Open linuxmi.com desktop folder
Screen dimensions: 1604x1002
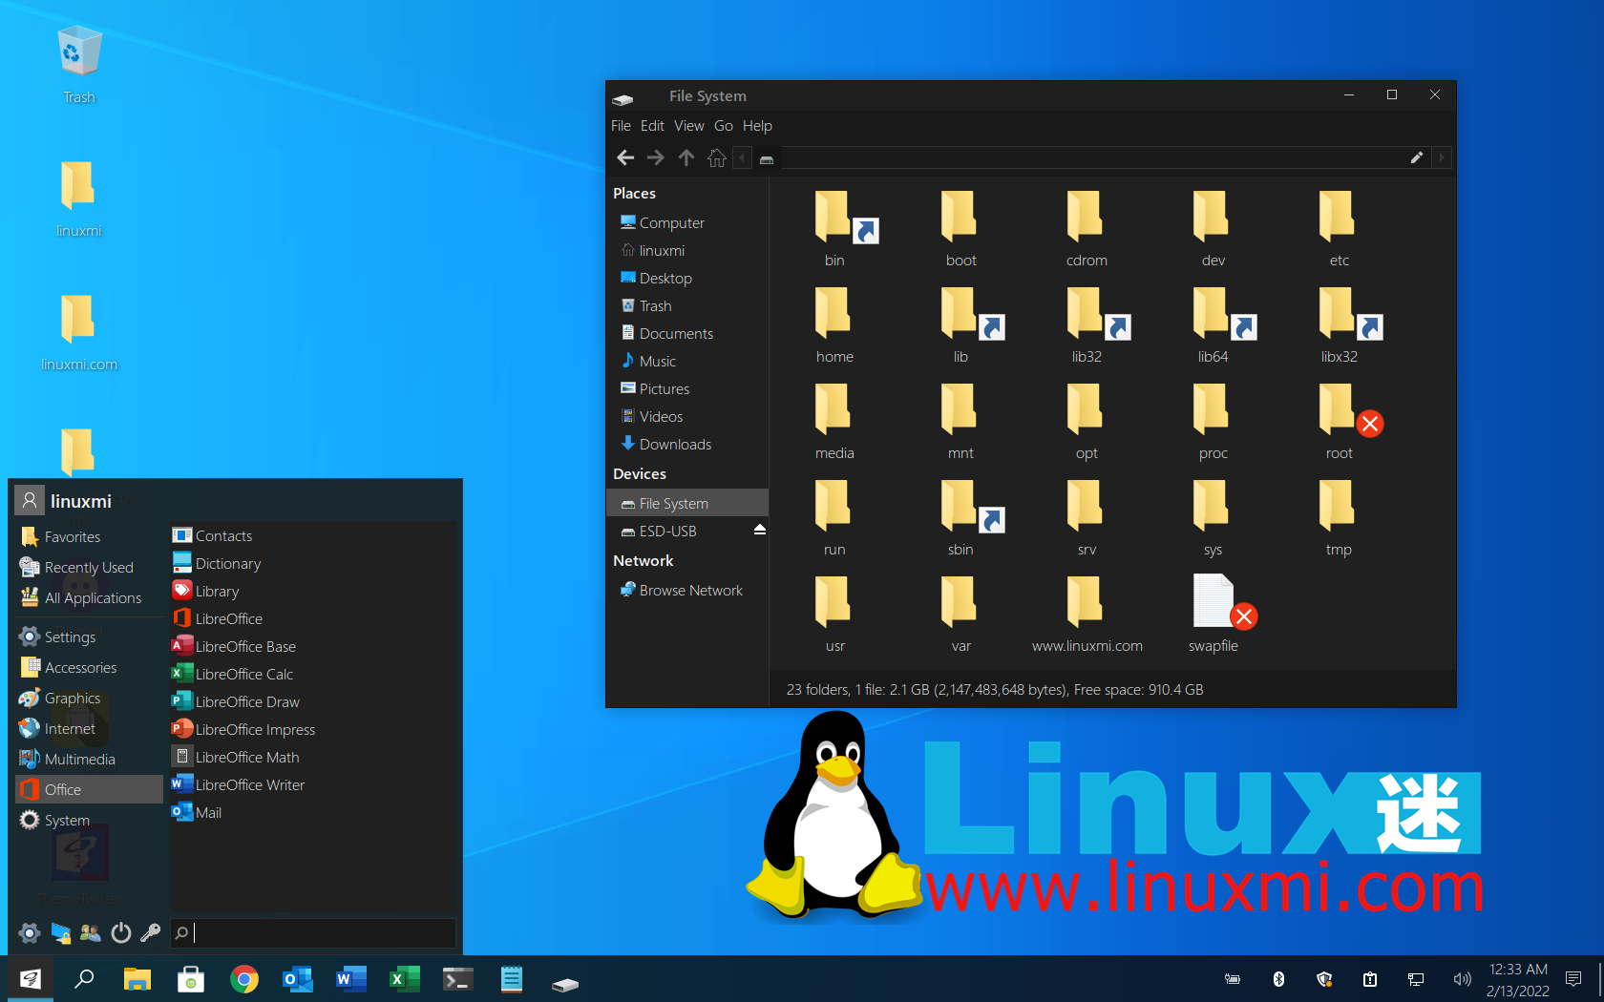coord(79,332)
